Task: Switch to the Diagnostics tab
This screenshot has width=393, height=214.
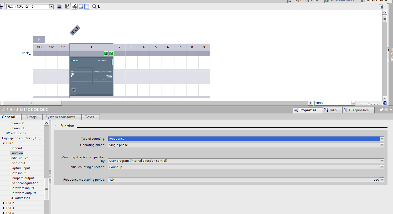Action: coord(359,110)
